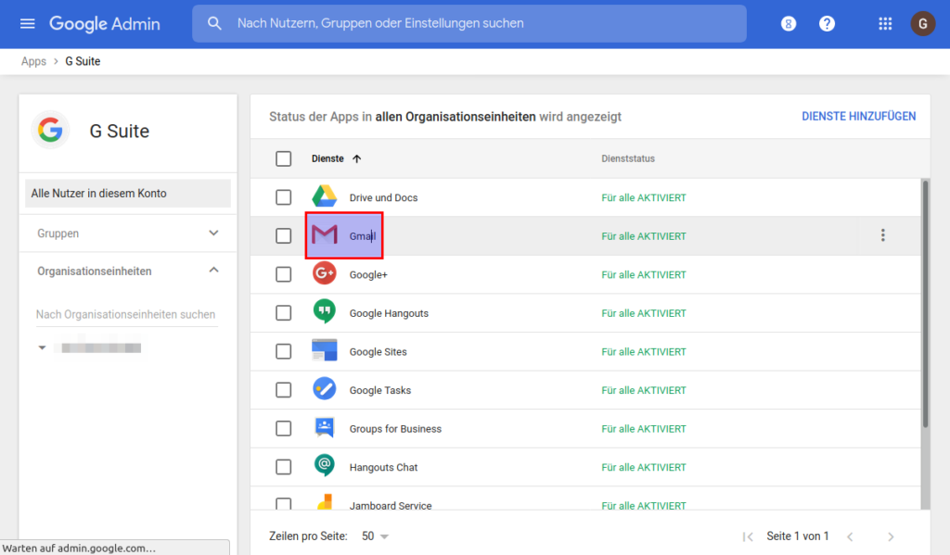Click the Groups for Business icon
The height and width of the screenshot is (555, 950).
click(x=324, y=427)
